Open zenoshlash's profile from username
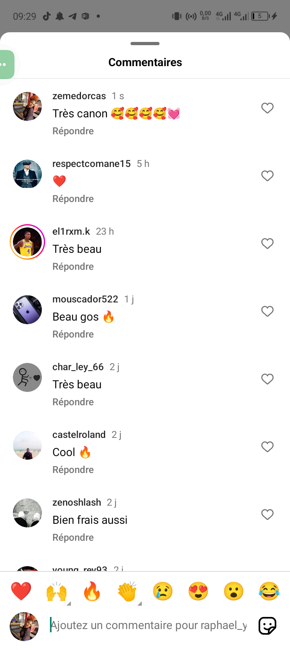Screen dimensions: 290x650 [77, 502]
